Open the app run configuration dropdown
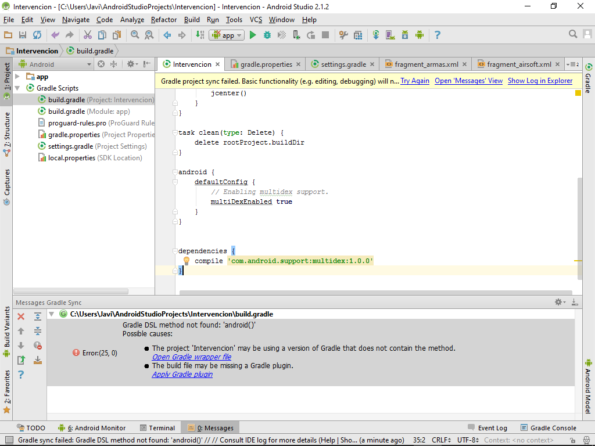Image resolution: width=595 pixels, height=446 pixels. 227,35
